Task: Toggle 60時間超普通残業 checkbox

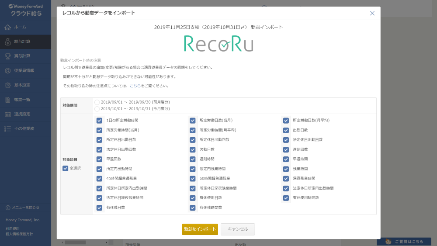Action: click(x=193, y=179)
